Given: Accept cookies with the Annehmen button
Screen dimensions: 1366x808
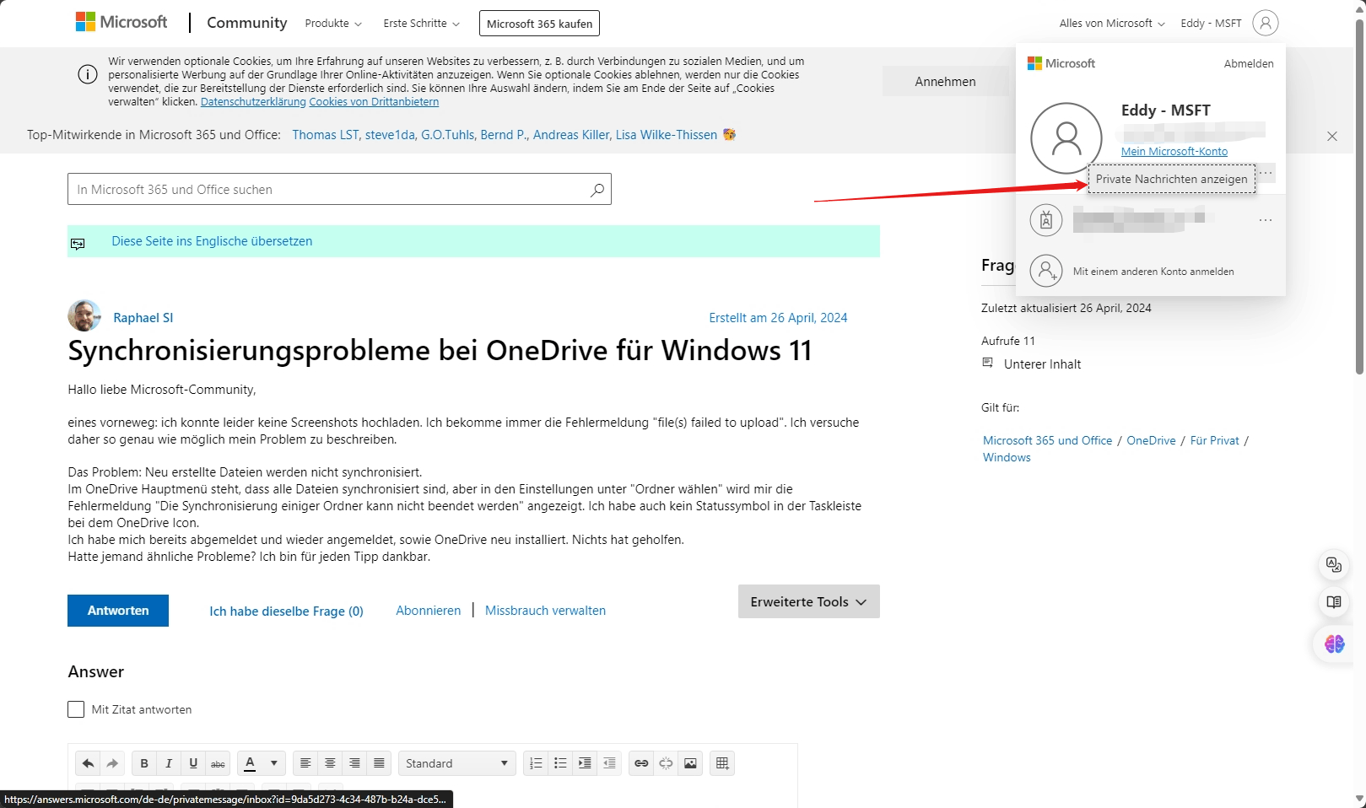Looking at the screenshot, I should pos(945,81).
